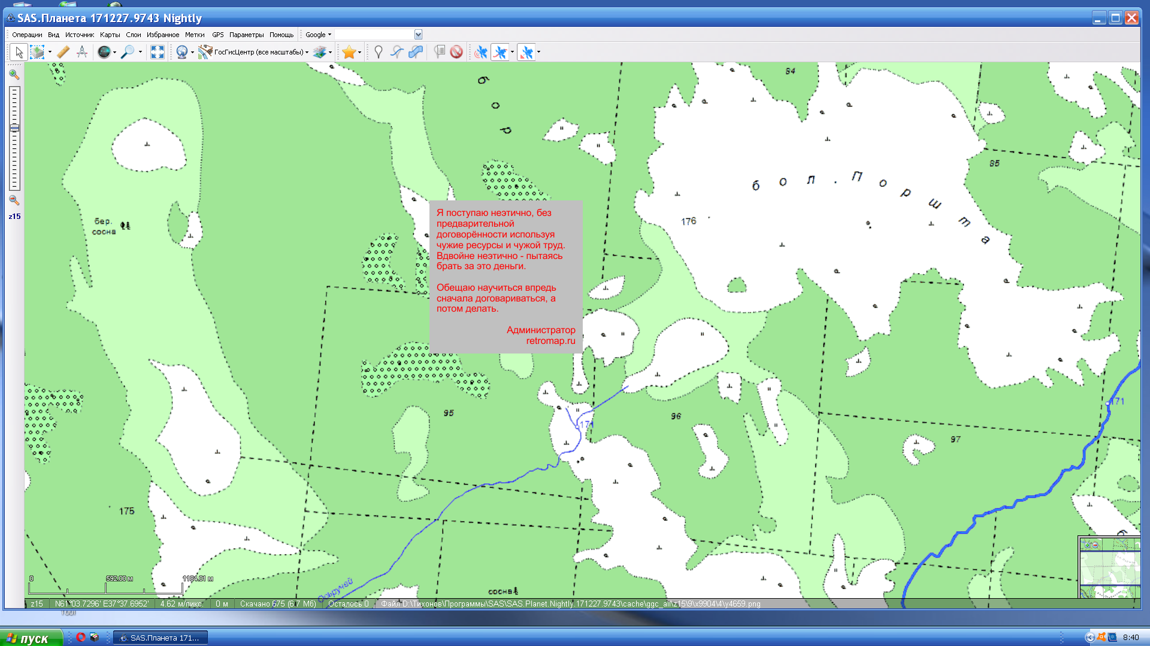Toggle GPS receiver connect button
The height and width of the screenshot is (646, 1150).
[x=480, y=52]
